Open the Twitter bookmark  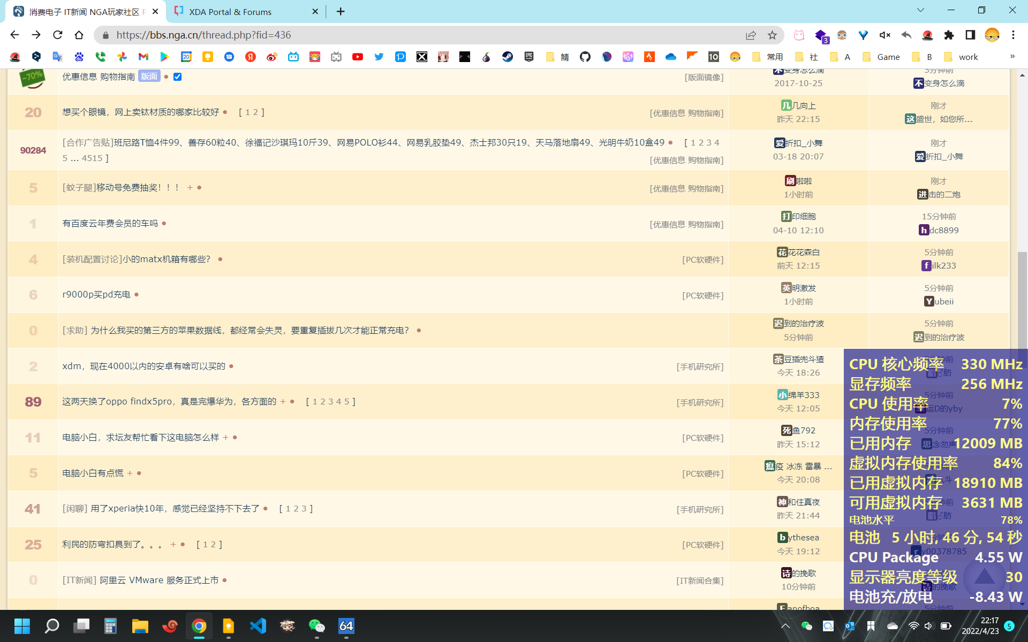pyautogui.click(x=379, y=57)
